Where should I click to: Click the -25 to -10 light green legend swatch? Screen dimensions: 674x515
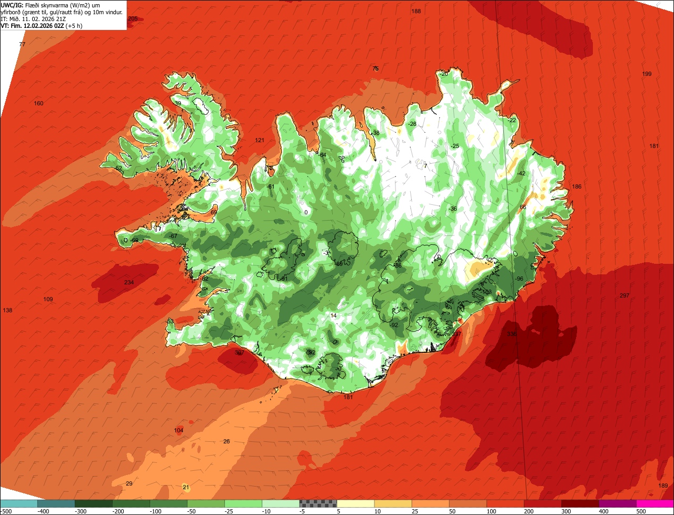point(243,503)
